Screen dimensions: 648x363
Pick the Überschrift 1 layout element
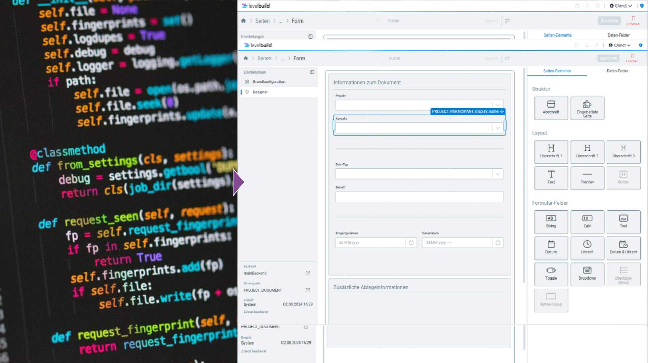551,152
